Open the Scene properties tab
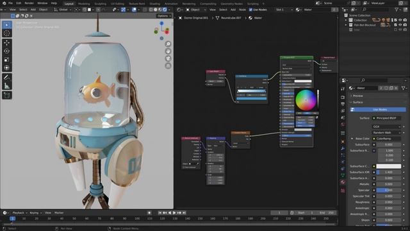Viewport: 410px width, 231px height. point(343,117)
